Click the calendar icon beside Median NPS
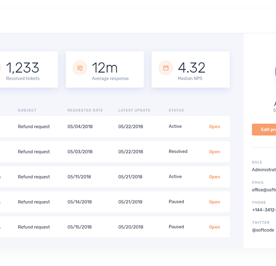276x266 pixels. pos(166,68)
